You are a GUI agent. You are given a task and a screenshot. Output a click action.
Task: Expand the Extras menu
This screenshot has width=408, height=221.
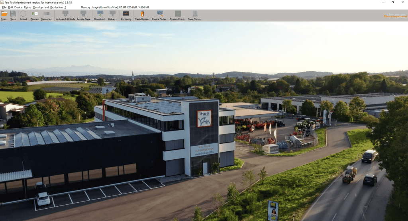(x=27, y=7)
